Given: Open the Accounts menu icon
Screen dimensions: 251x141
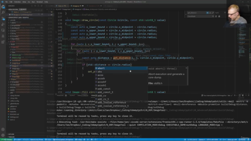Looking at the screenshot, I should tap(3, 129).
